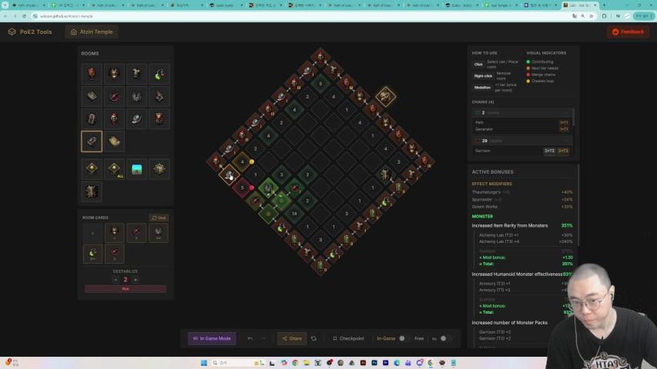Clear the room cards

click(x=159, y=218)
